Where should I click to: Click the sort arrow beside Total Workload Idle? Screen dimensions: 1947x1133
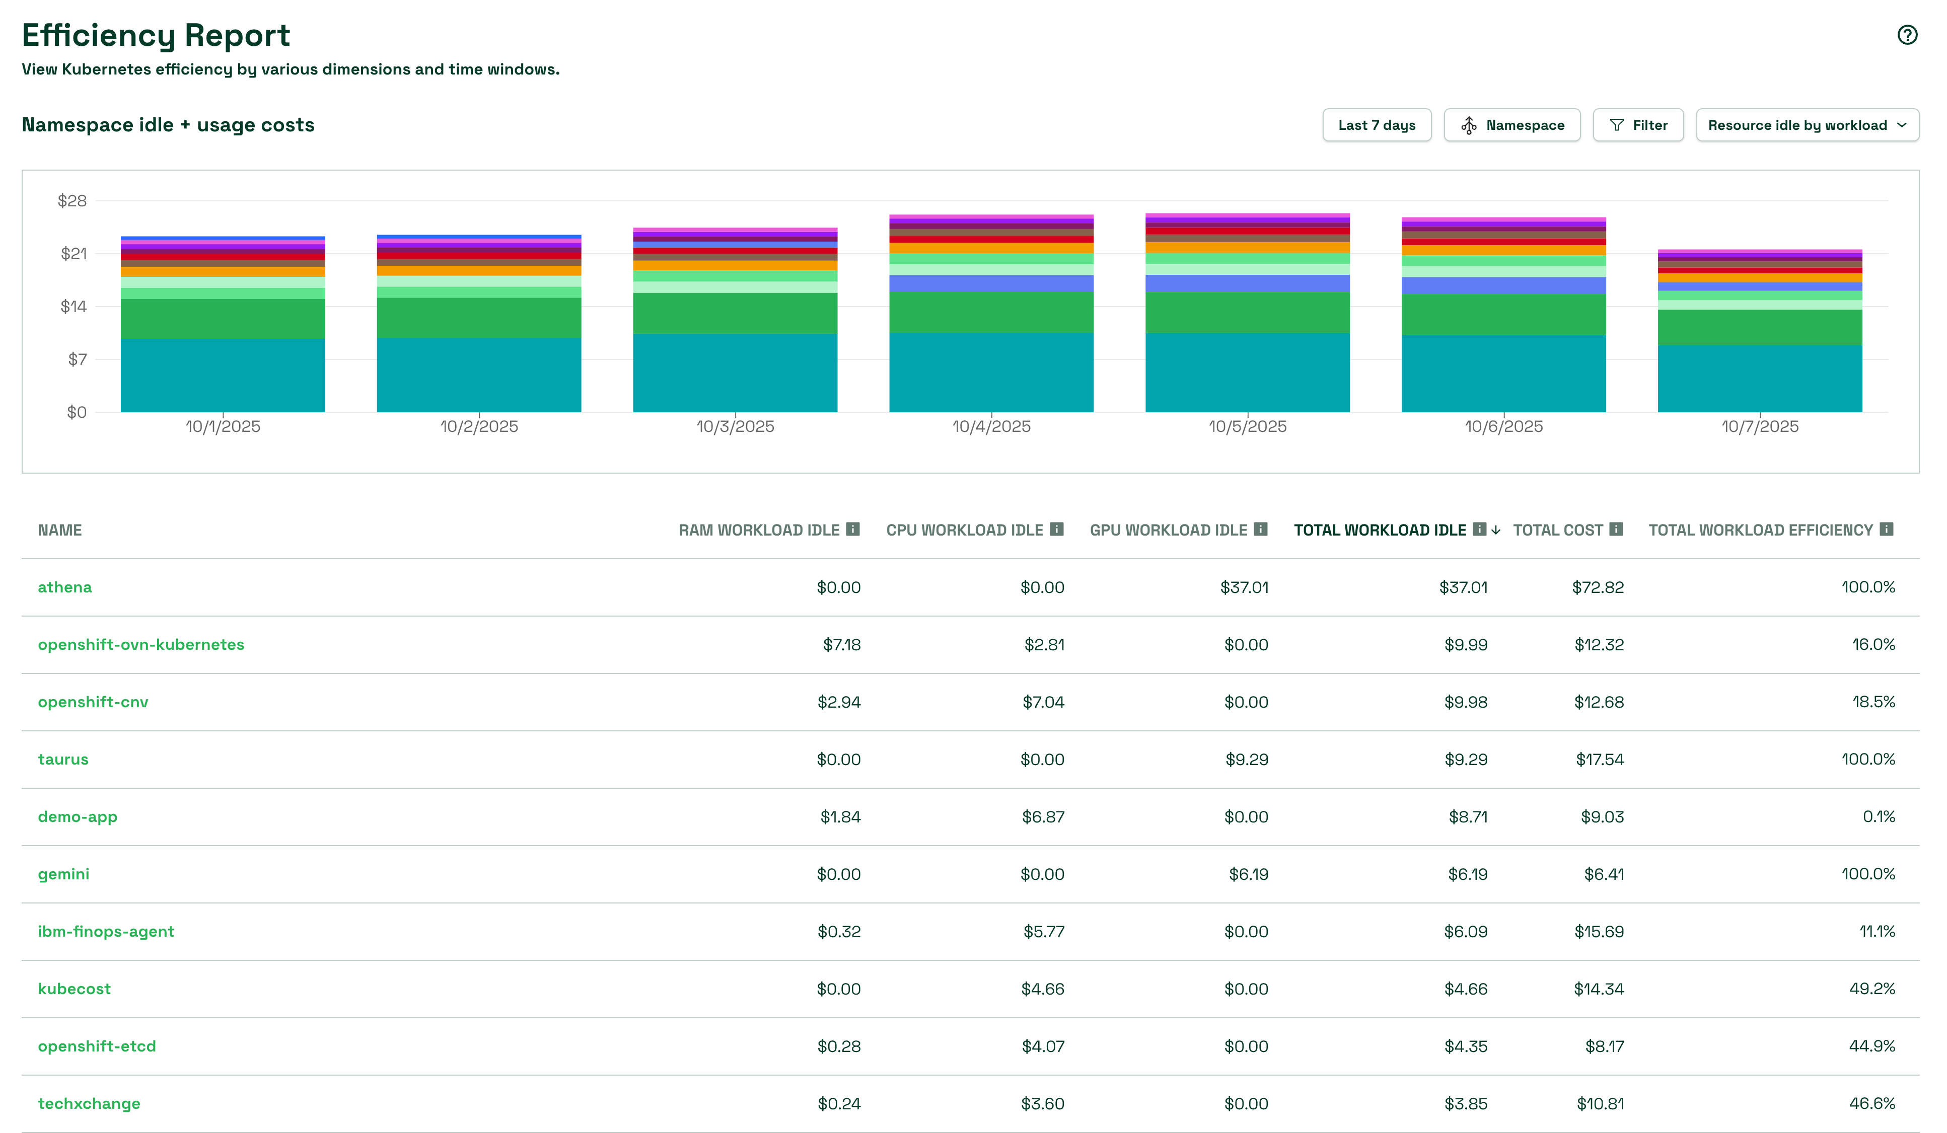(1496, 530)
